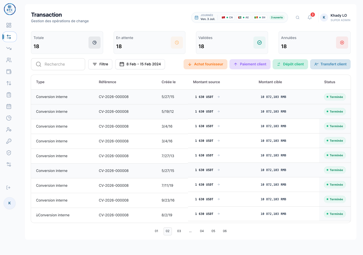Image resolution: width=363 pixels, height=255 pixels.
Task: Click the pagination ellipsis
Action: click(x=190, y=231)
